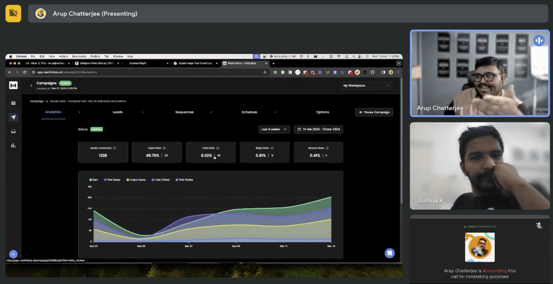The width and height of the screenshot is (553, 284).
Task: Close the ReachInbox - Campaign tab
Action: point(266,63)
